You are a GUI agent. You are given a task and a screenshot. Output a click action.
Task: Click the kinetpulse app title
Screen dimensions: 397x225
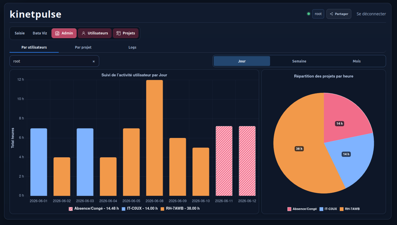click(x=36, y=14)
